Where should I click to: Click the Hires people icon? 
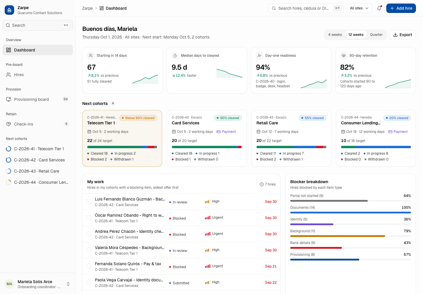point(9,75)
